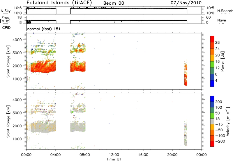This screenshot has width=233, height=161.
Task: Click the 'Beam 00' label
Action: 114,3
